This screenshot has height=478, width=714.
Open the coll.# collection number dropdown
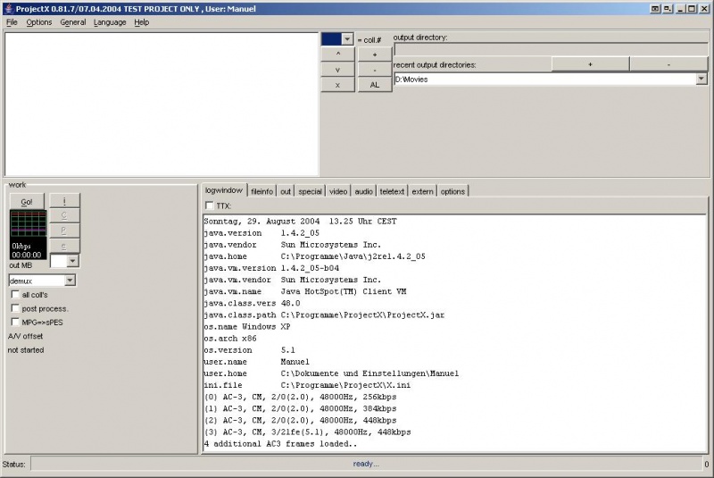point(347,39)
